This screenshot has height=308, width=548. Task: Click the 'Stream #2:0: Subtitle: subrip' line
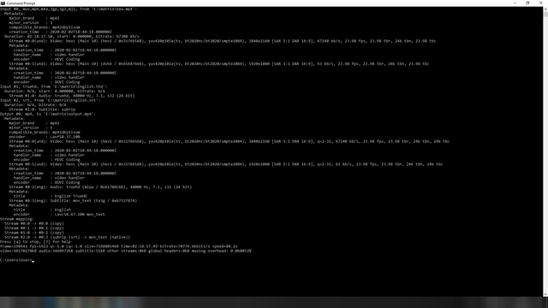(42, 110)
